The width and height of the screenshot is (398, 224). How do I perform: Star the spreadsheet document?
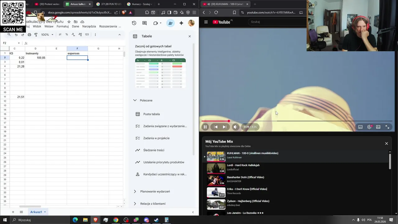(x=69, y=22)
